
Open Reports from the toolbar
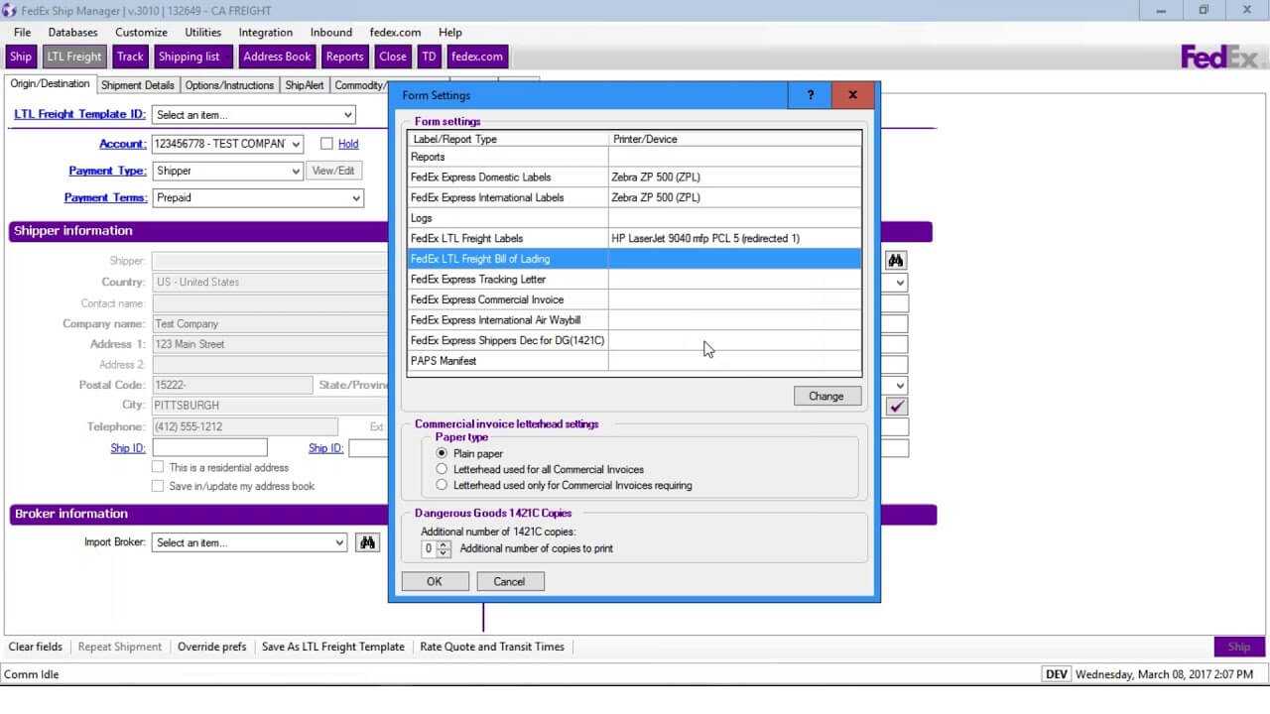(344, 57)
